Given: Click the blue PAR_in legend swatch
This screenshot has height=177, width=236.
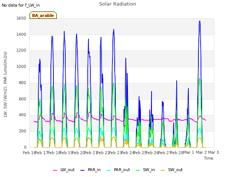Looking at the screenshot, I should [83, 170].
